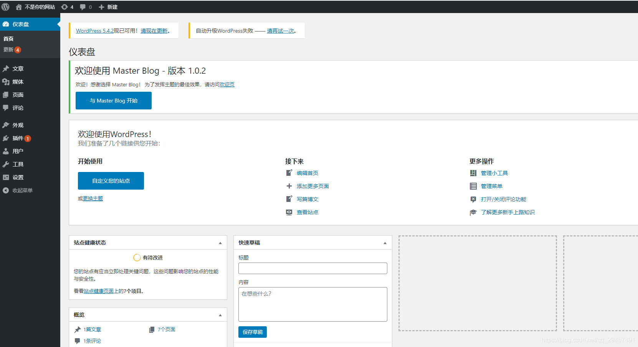Screen dimensions: 638x347
Task: Focus the 标题 input field
Action: (313, 268)
